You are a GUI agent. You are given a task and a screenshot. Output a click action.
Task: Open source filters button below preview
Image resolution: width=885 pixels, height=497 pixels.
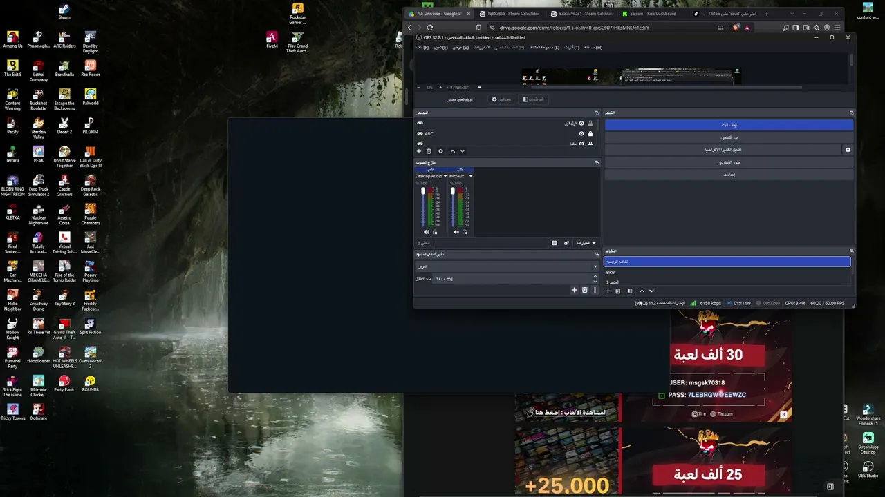click(533, 99)
